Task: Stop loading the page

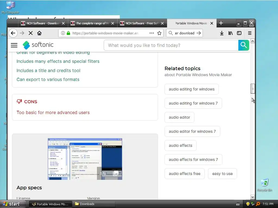Action: [x=30, y=33]
